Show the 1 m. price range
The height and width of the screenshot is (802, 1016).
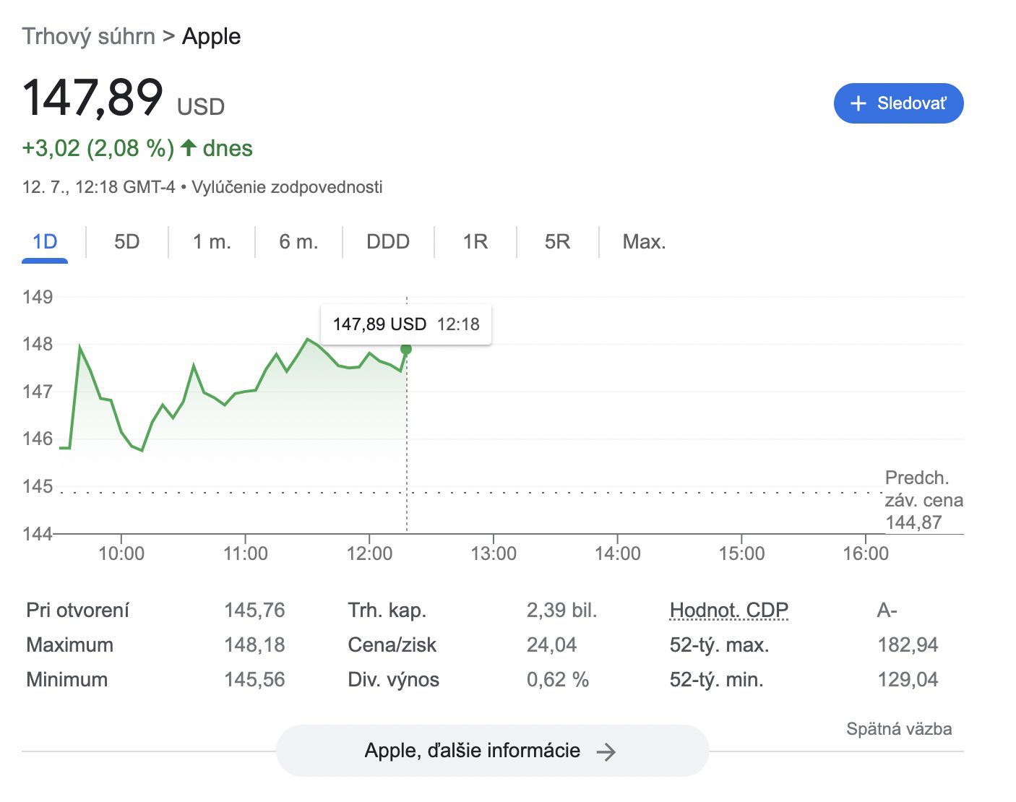tap(212, 241)
